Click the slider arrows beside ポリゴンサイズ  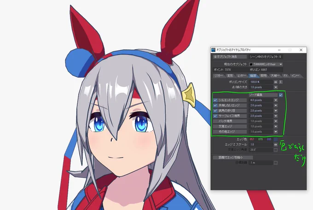pyautogui.click(x=276, y=82)
